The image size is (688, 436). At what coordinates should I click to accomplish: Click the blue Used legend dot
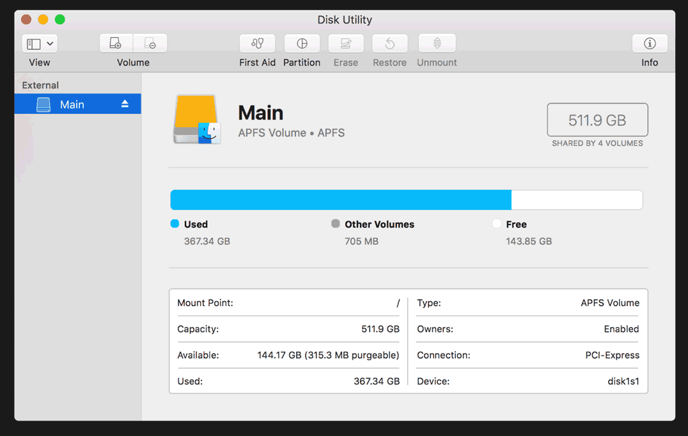(x=175, y=224)
